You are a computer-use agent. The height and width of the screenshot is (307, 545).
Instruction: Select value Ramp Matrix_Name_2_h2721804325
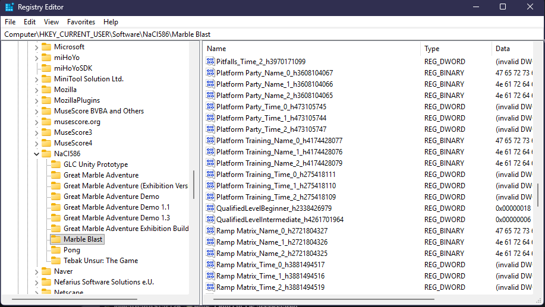[x=272, y=254]
